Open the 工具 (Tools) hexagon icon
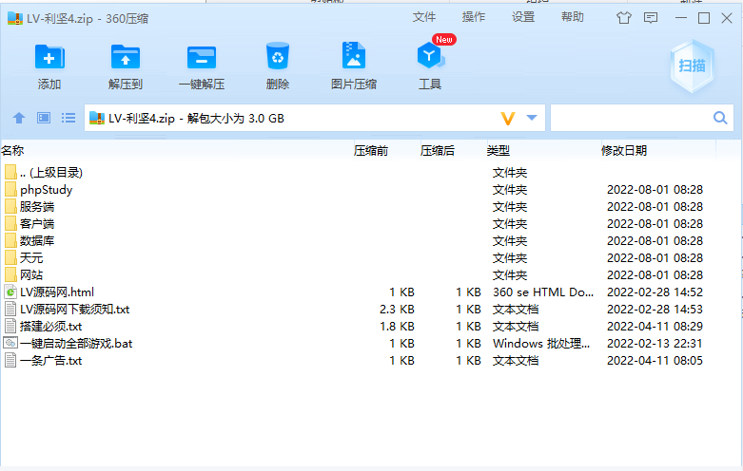743x471 pixels. tap(430, 56)
